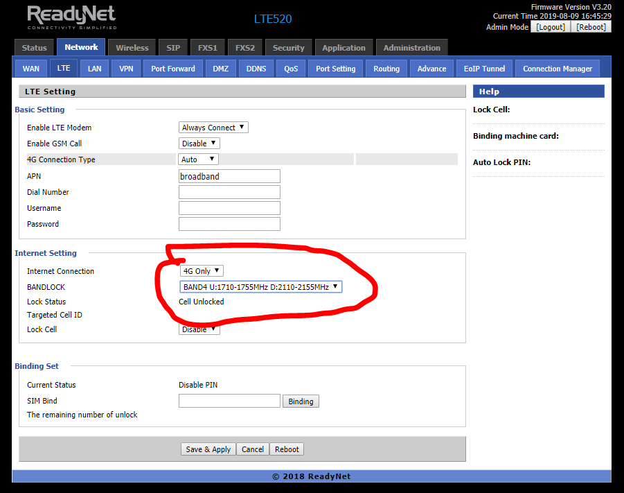
Task: Open the SIP tab
Action: 173,47
